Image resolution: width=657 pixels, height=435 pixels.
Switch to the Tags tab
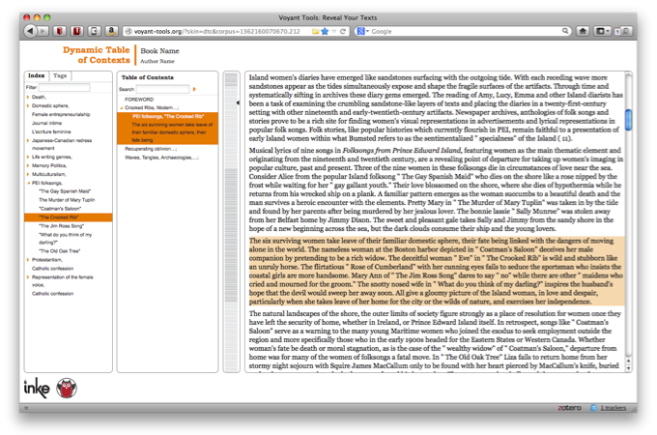point(60,75)
